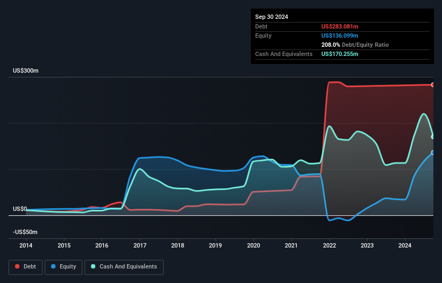The width and height of the screenshot is (442, 283).
Task: Click the 2018 x-axis label
Action: [178, 245]
